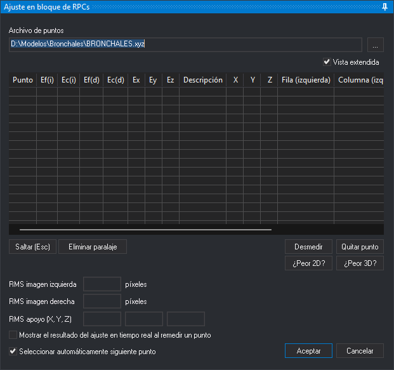Image resolution: width=394 pixels, height=370 pixels.
Task: Click the Z column header
Action: [269, 80]
